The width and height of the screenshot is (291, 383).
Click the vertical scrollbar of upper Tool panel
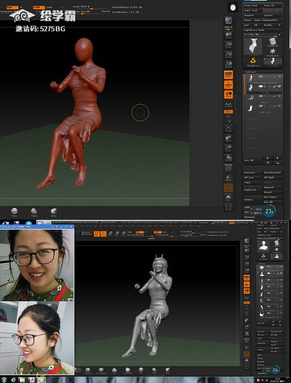point(290,24)
